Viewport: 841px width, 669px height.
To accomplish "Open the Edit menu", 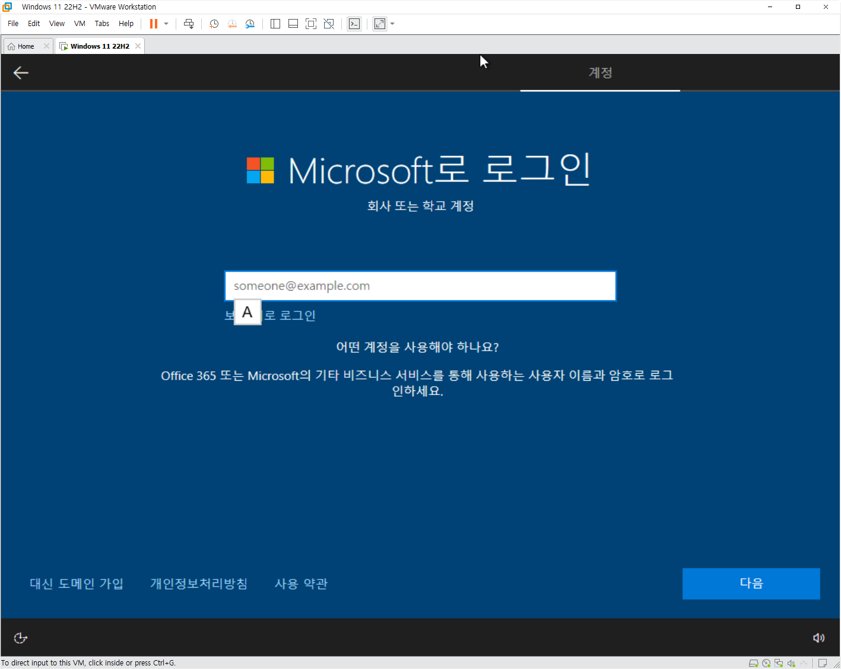I will coord(34,24).
